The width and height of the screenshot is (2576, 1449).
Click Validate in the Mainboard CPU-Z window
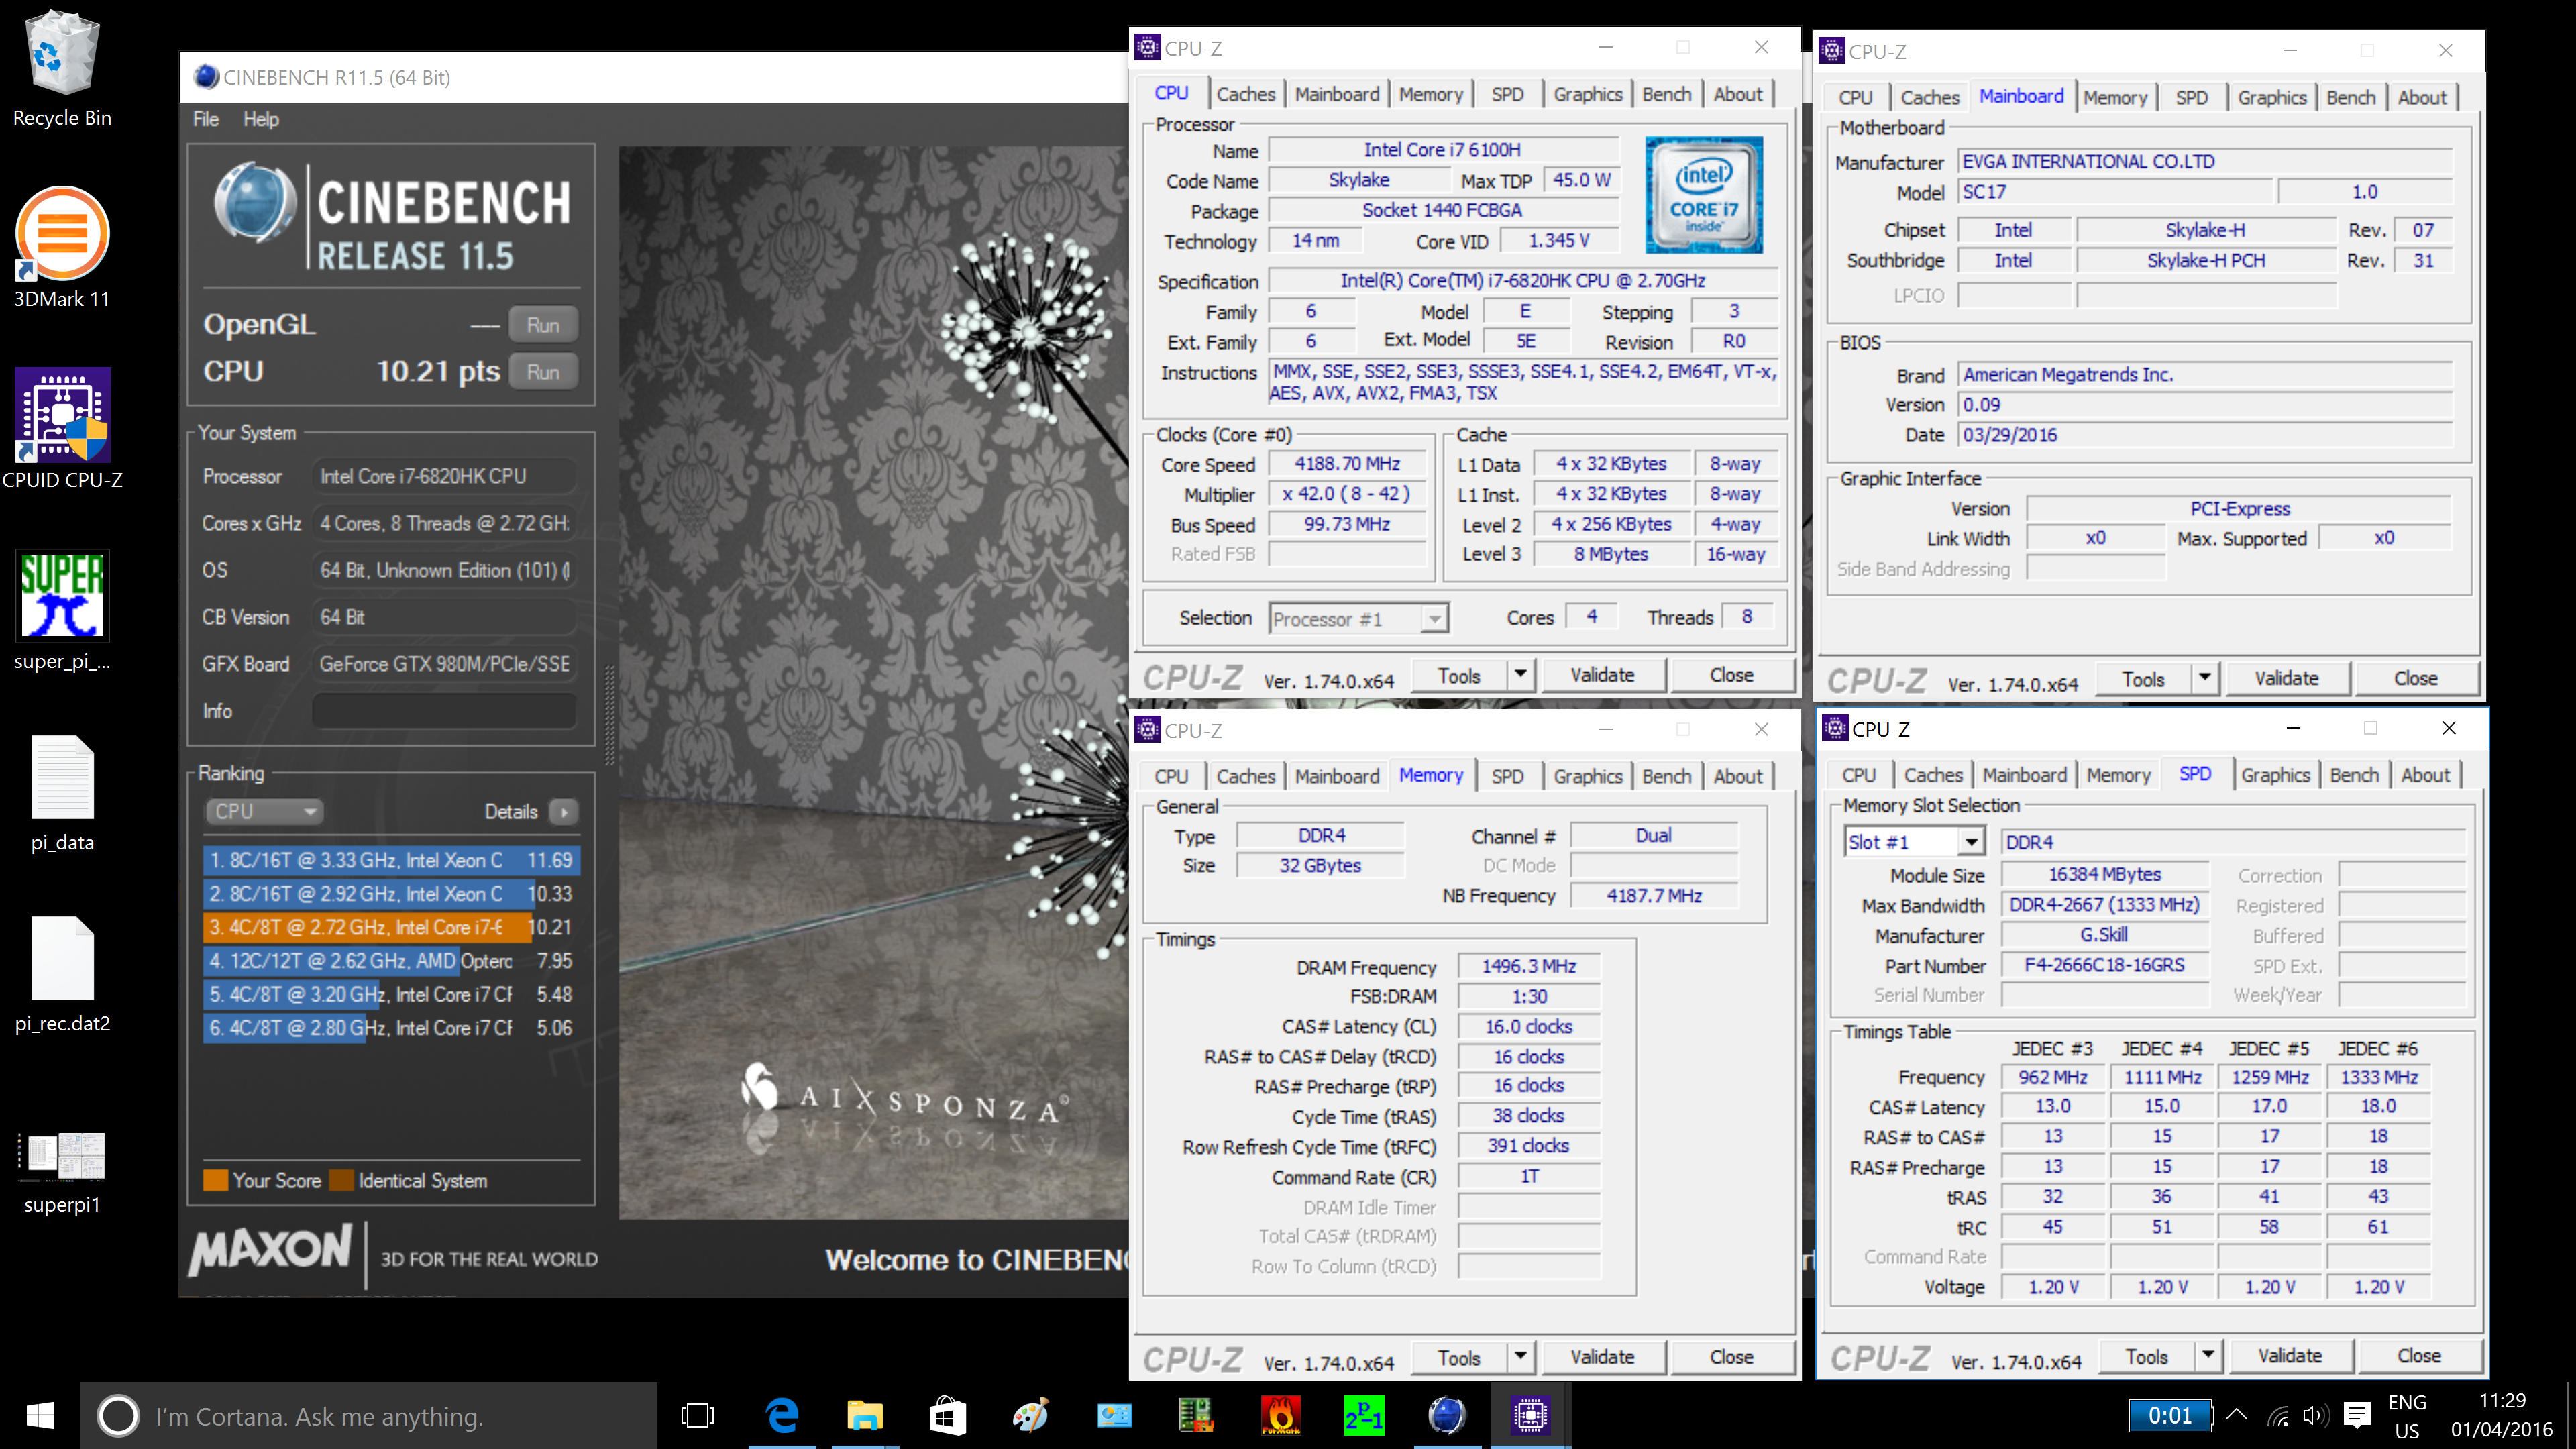(2286, 678)
